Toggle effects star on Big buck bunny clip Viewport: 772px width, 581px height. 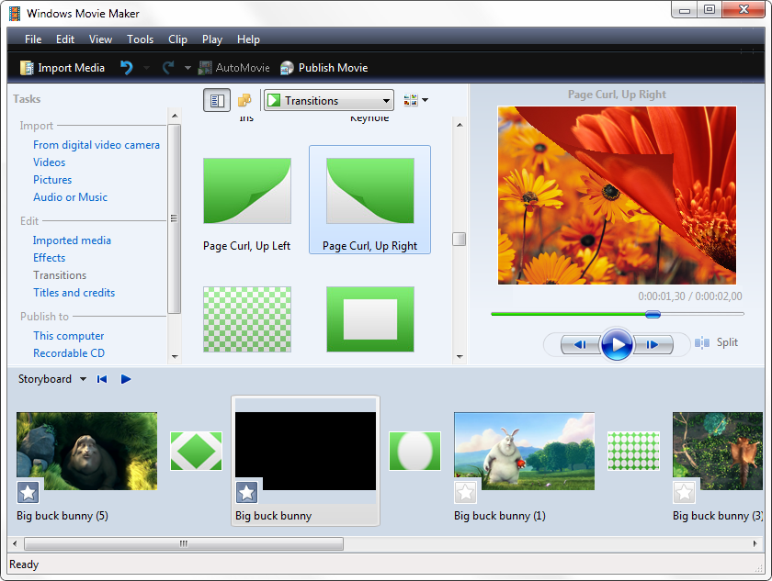[246, 492]
